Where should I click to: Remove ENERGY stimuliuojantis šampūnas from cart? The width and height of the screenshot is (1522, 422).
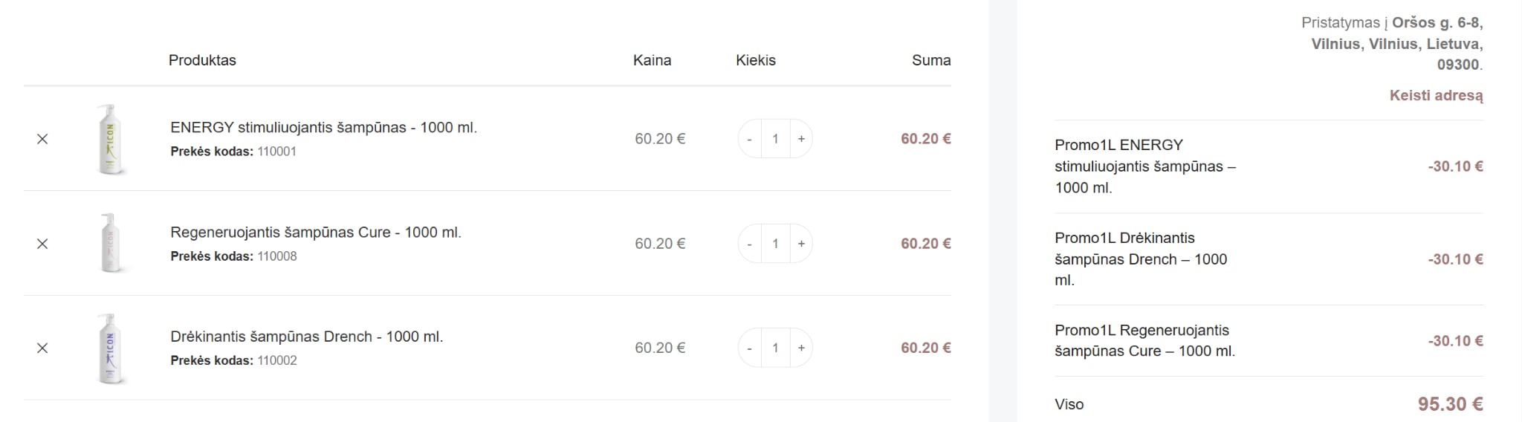pyautogui.click(x=42, y=139)
